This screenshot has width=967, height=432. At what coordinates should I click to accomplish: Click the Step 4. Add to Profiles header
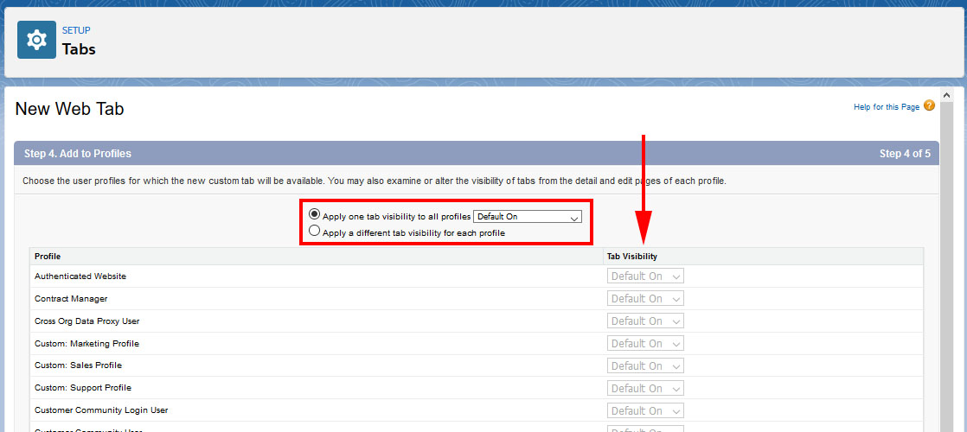[x=78, y=154]
